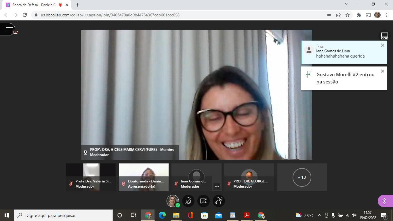This screenshot has height=221, width=393.
Task: Open Adobe Acrobat from taskbar
Action: point(247,215)
